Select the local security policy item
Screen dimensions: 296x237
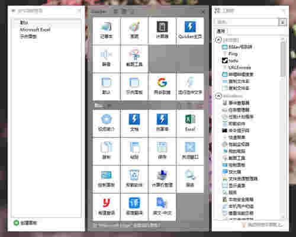point(238,200)
